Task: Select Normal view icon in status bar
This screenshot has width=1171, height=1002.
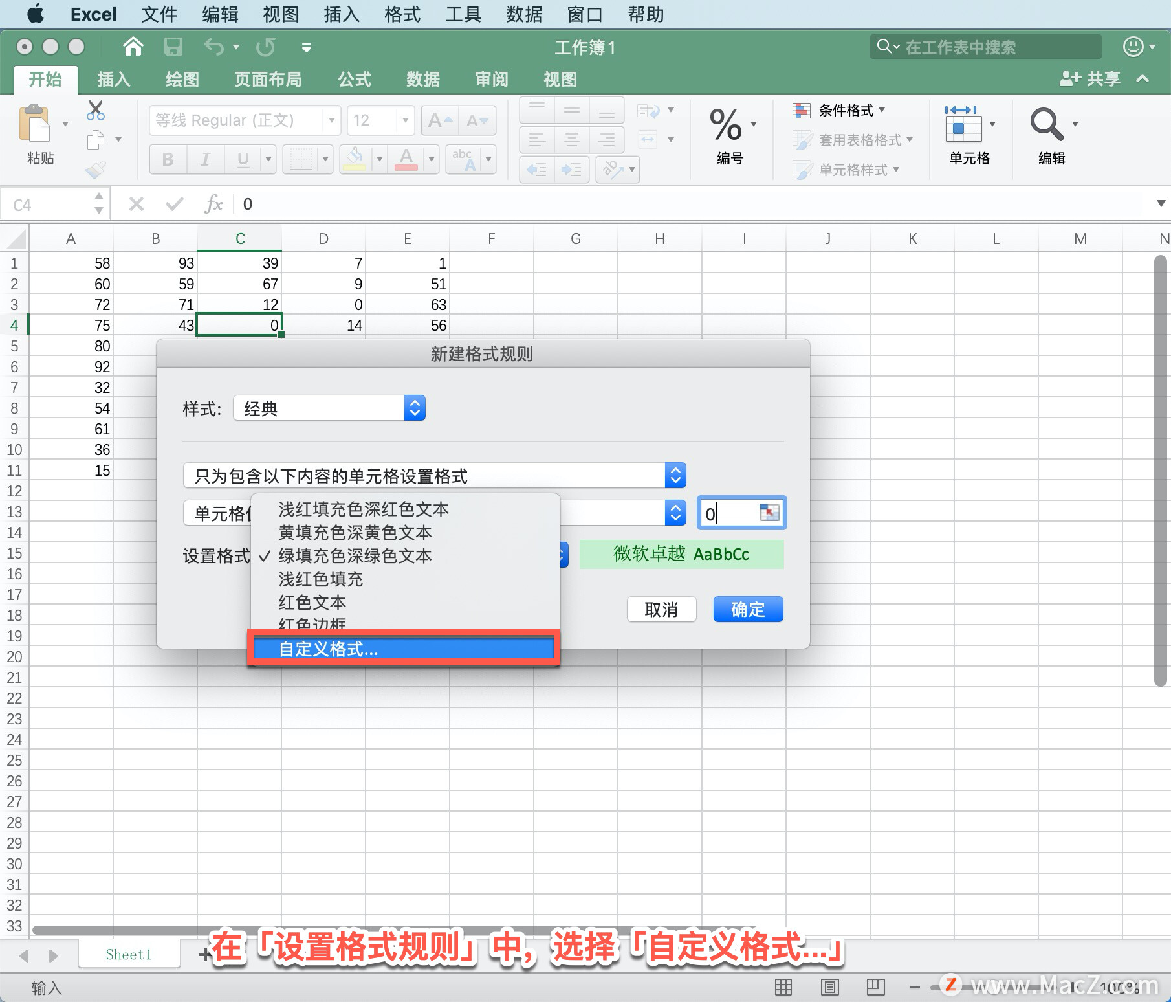Action: tap(783, 987)
